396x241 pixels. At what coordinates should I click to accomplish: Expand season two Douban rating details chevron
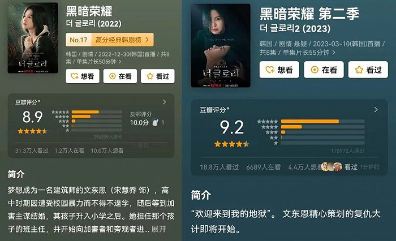click(376, 109)
